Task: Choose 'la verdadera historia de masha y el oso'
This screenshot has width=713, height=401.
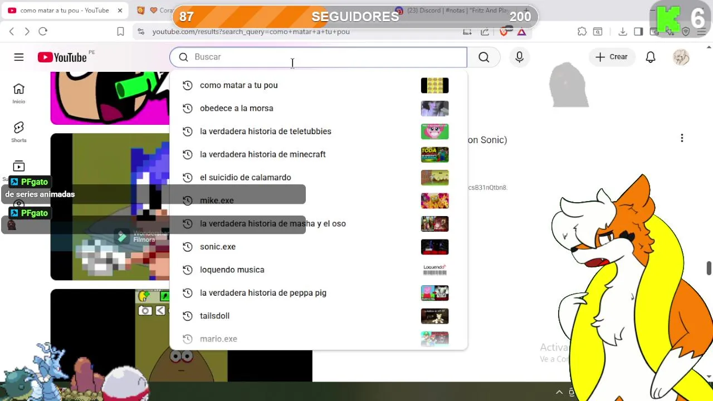Action: click(x=318, y=223)
